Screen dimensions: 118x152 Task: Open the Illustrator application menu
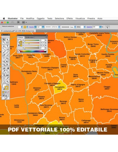coord(13,19)
